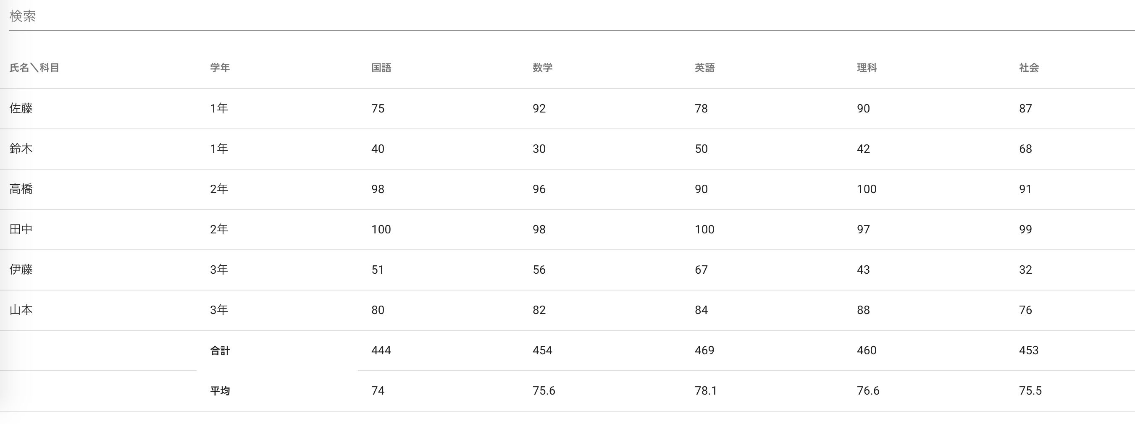The height and width of the screenshot is (424, 1135).
Task: Click the 伊藤 name cell
Action: tap(21, 270)
